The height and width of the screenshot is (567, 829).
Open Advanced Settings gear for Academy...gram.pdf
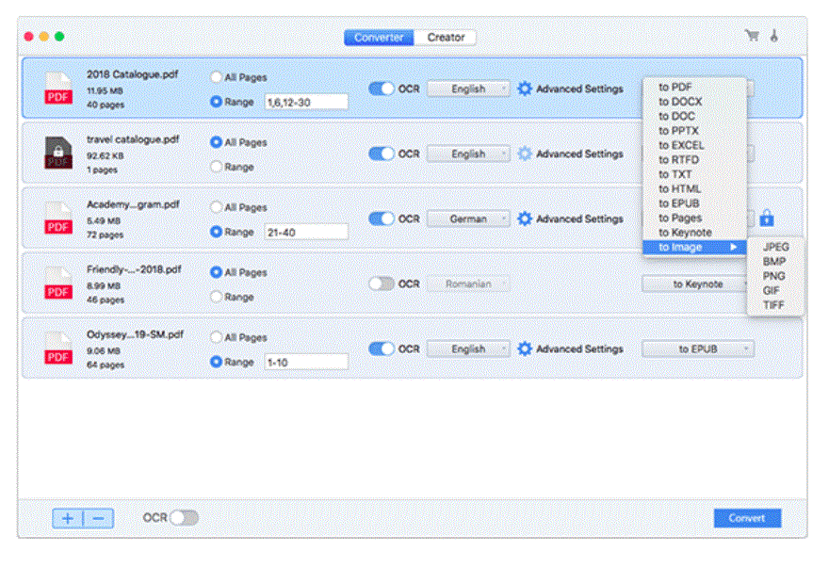(525, 219)
